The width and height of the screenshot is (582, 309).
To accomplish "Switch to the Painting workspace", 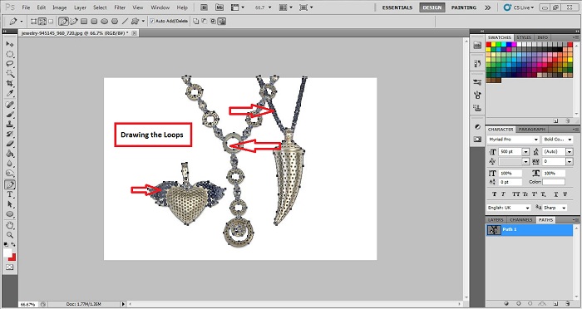I will pyautogui.click(x=464, y=7).
